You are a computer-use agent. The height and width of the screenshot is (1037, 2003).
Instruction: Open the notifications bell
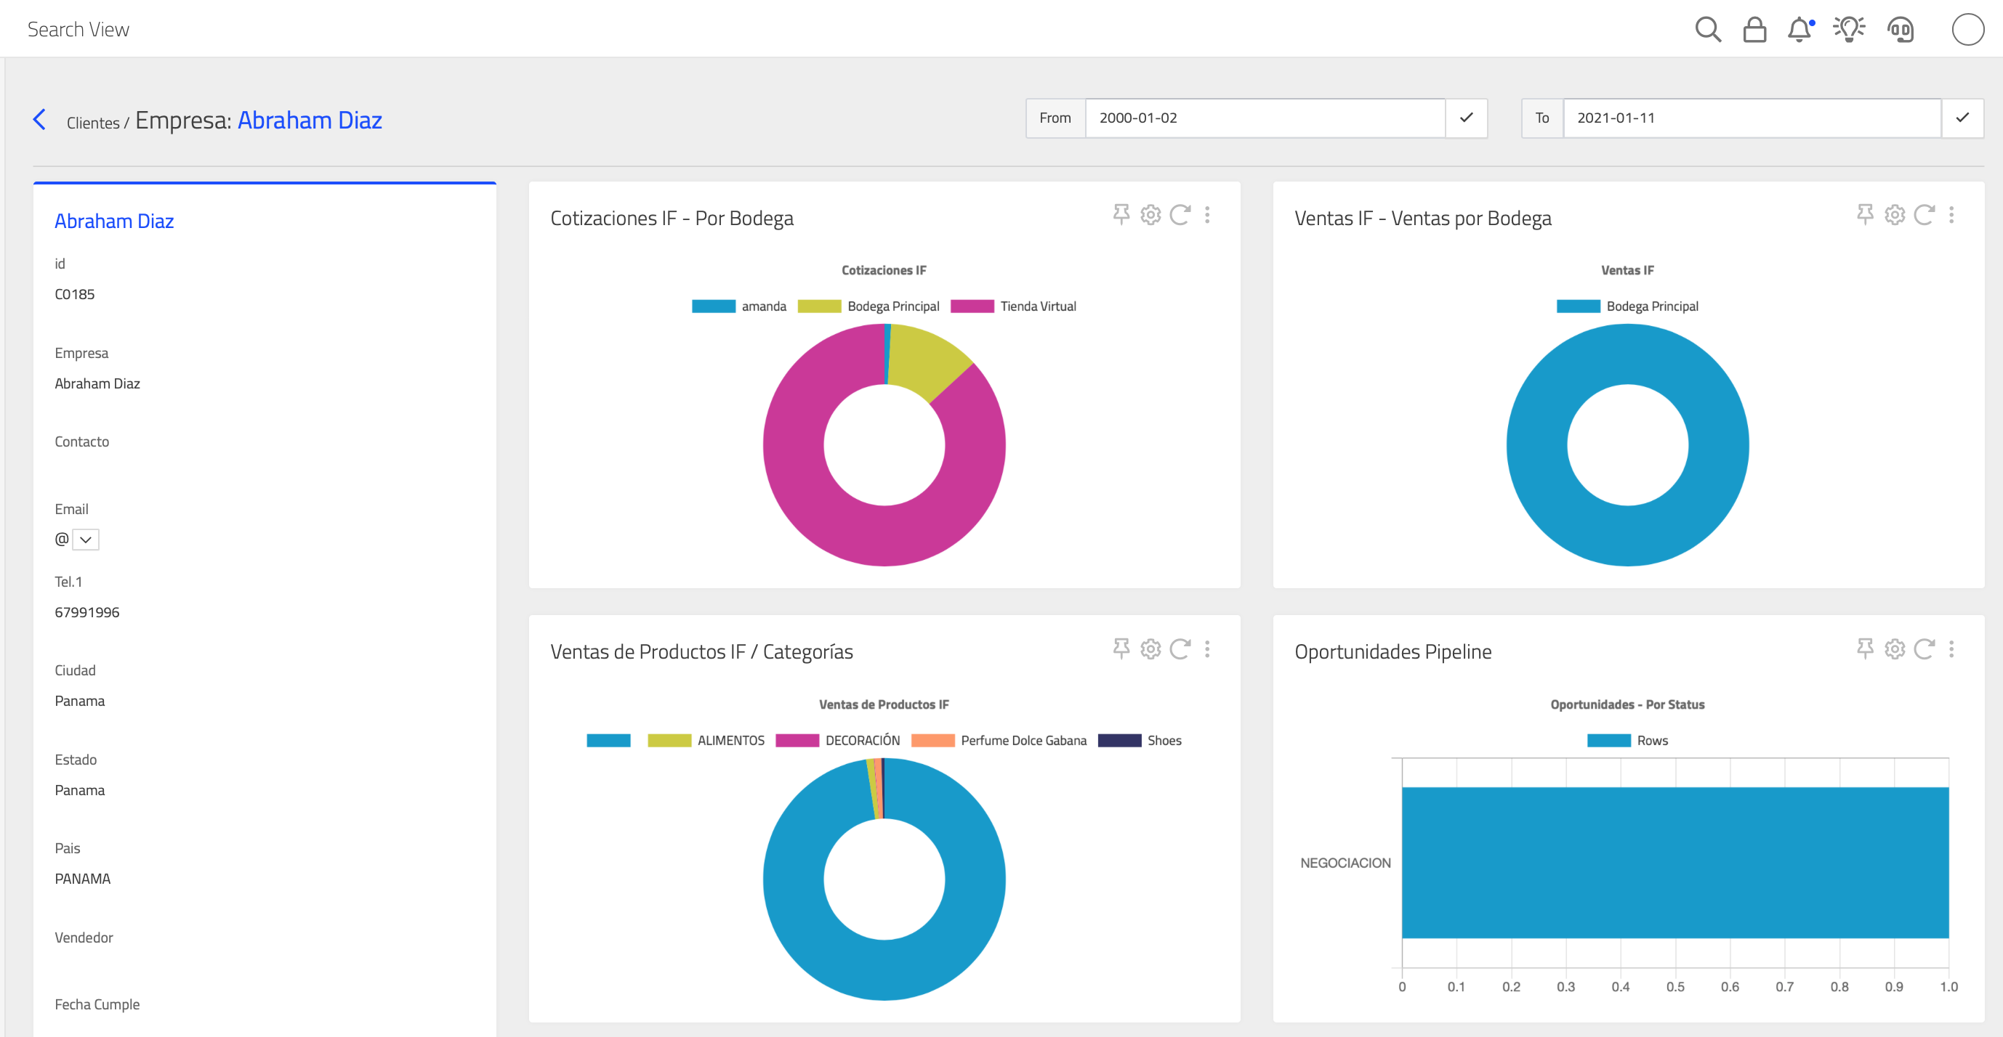(1800, 30)
